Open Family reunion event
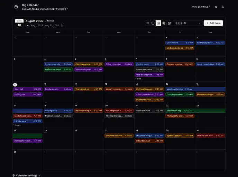Viewport: 238px width, 177px height. (x=58, y=89)
